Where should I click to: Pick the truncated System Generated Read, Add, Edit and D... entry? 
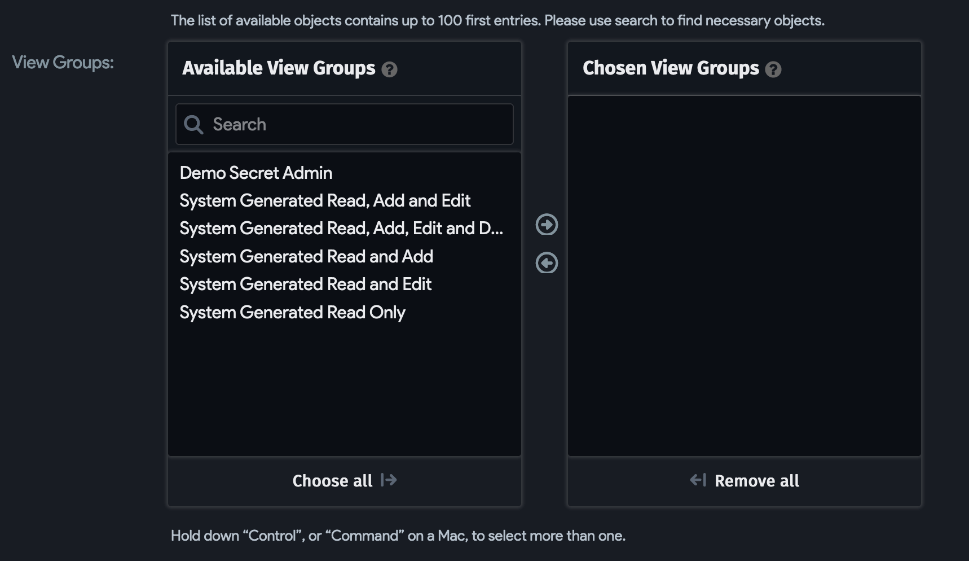341,229
